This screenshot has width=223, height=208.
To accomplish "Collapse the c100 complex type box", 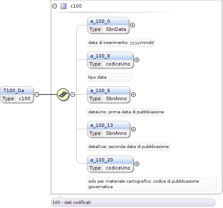I will pos(55,6).
